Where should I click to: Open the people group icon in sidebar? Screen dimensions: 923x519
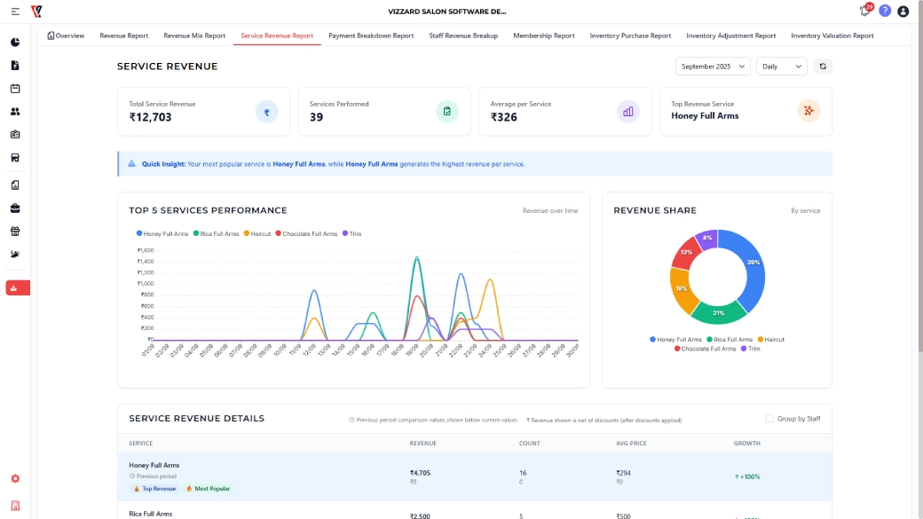pyautogui.click(x=15, y=112)
